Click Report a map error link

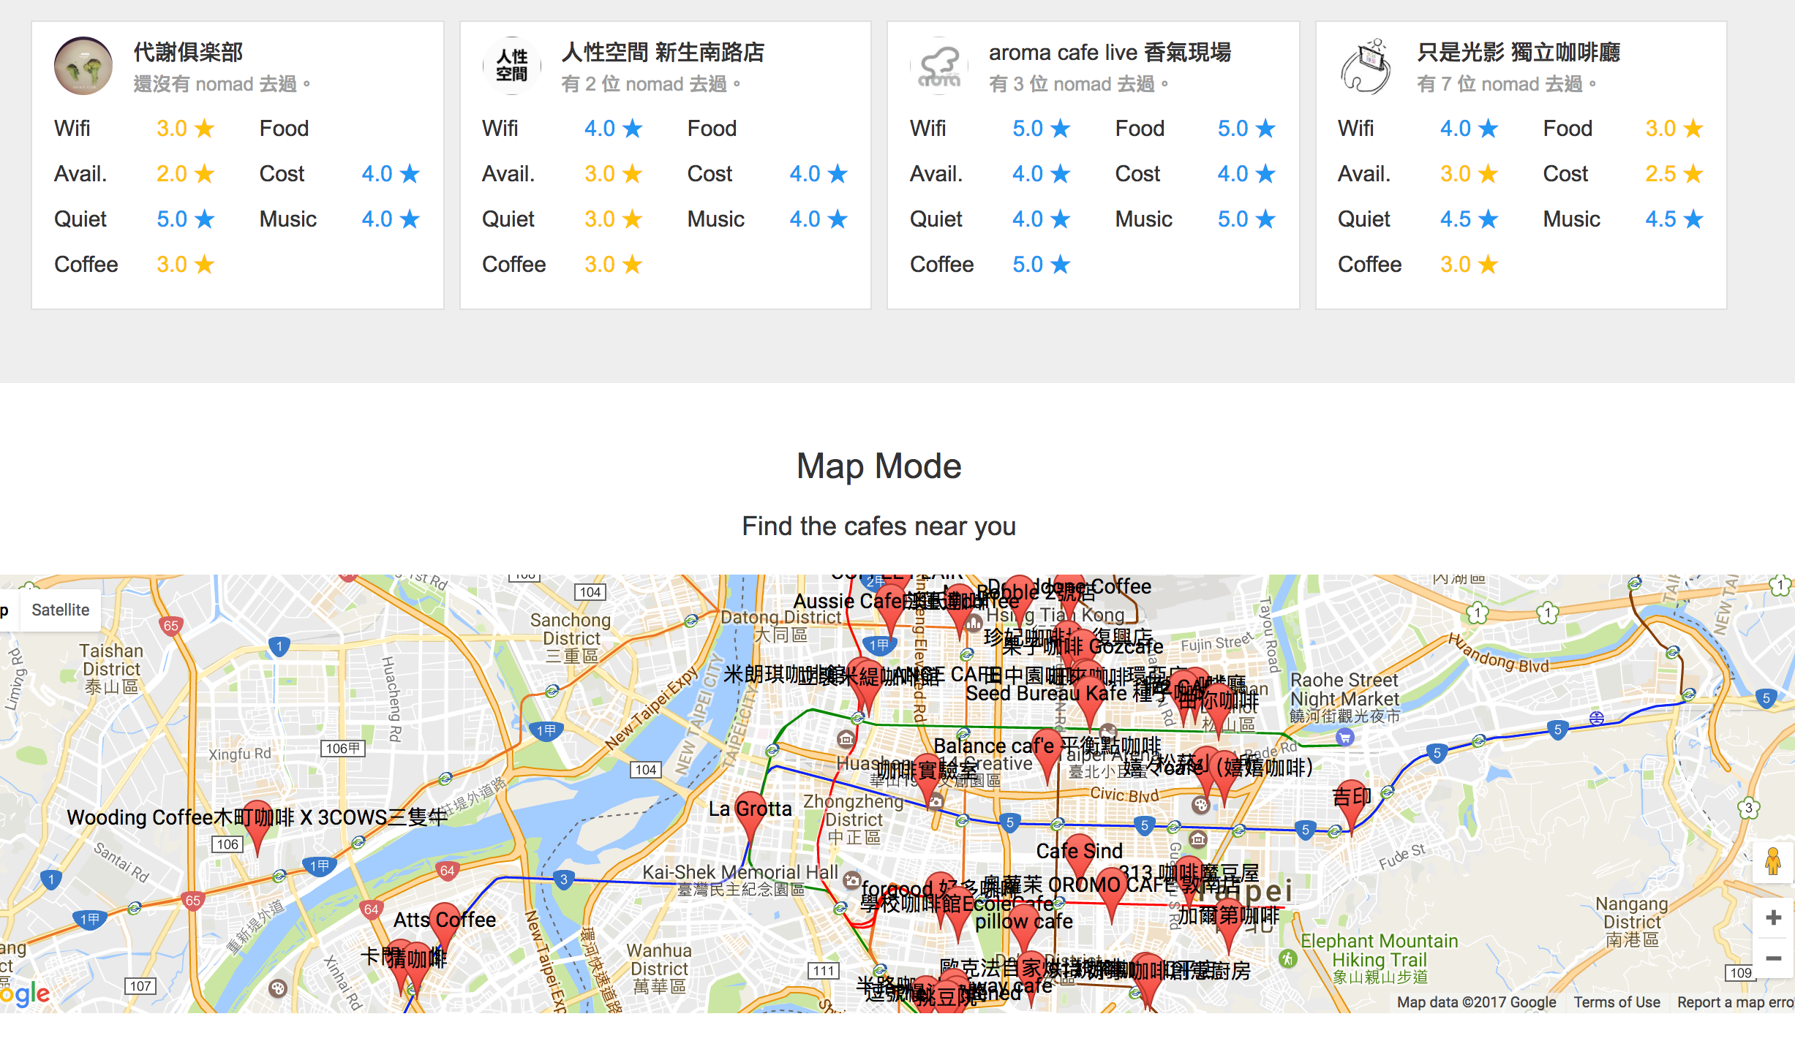[1735, 1002]
